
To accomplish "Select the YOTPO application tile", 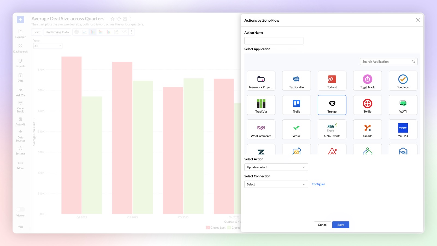I will point(403,129).
